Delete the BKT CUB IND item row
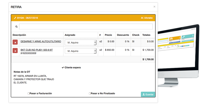 point(15,51)
